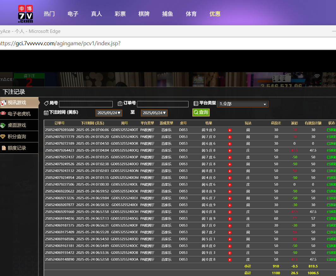Select 捕鱼 in the top navigation
The width and height of the screenshot is (336, 276).
[167, 14]
